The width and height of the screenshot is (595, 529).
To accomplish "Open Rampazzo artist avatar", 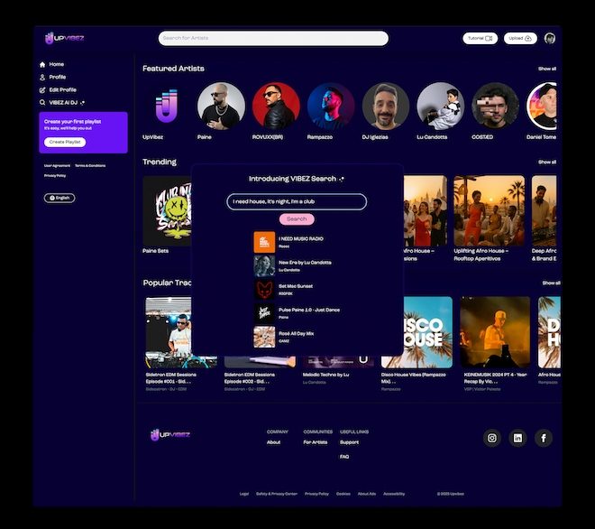I will pyautogui.click(x=331, y=106).
